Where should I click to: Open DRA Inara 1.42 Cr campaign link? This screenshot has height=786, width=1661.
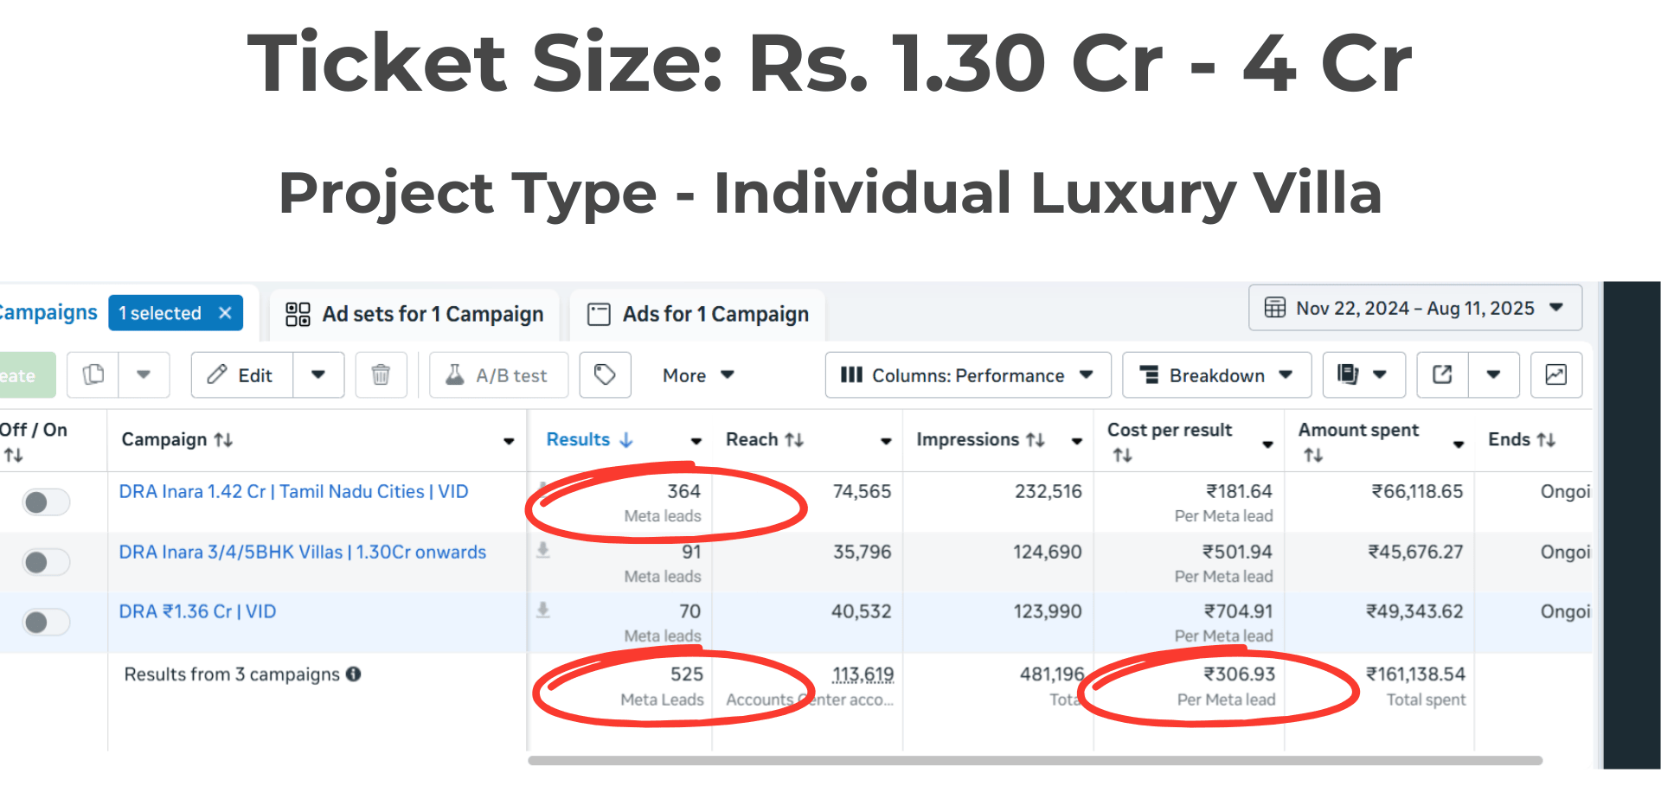(293, 492)
